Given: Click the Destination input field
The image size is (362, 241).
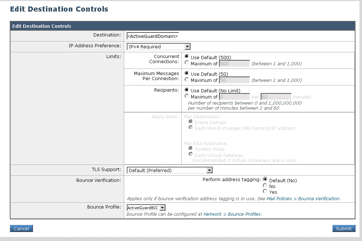Looking at the screenshot, I should [153, 36].
